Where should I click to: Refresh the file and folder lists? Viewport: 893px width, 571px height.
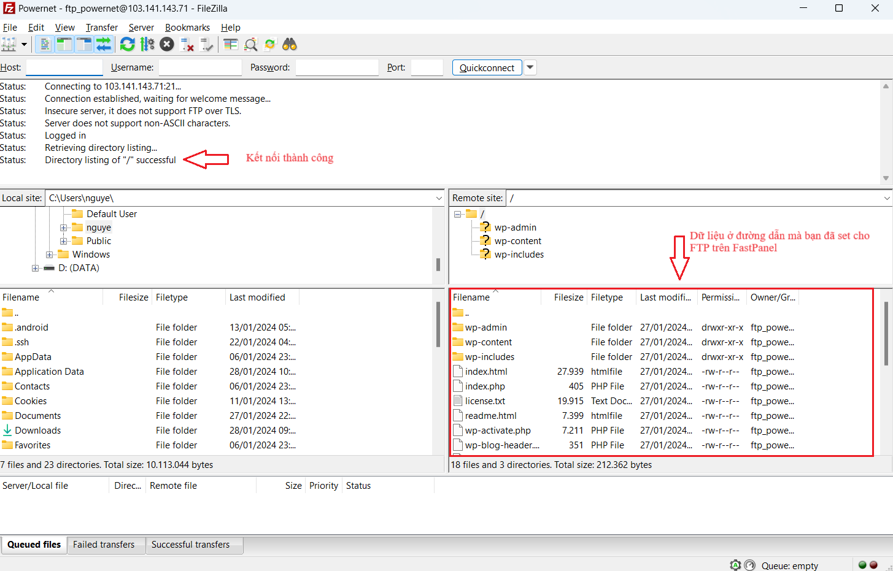coord(127,44)
